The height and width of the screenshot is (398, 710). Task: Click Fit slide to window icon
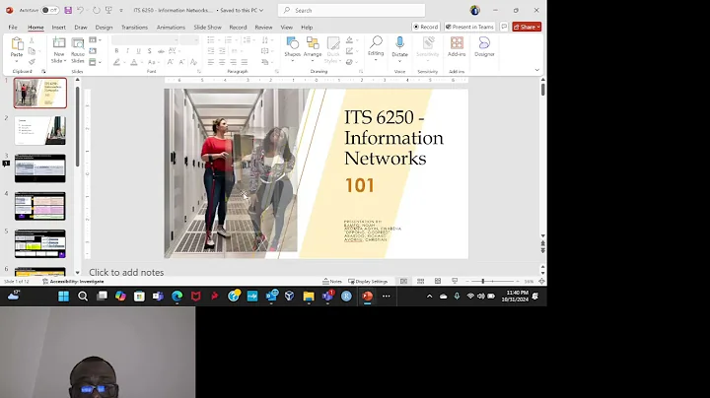tap(541, 282)
